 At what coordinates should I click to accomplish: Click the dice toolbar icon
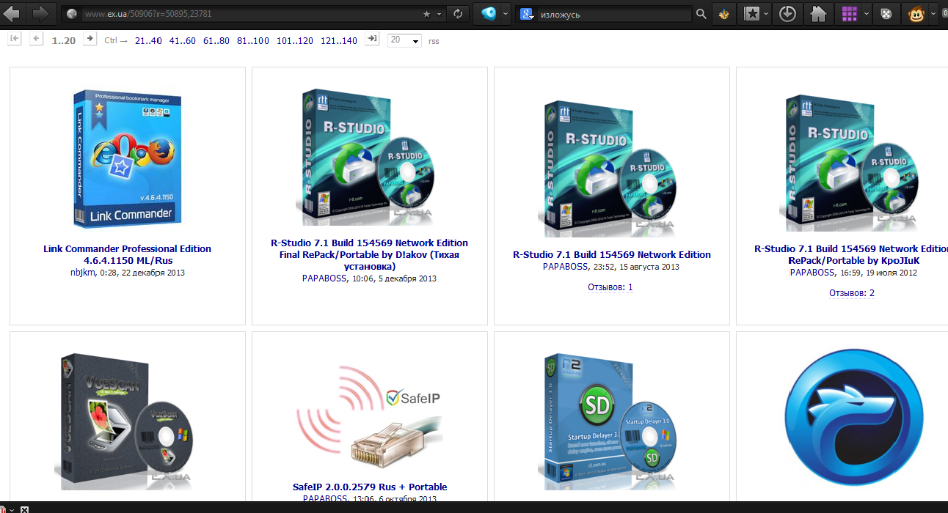point(886,14)
